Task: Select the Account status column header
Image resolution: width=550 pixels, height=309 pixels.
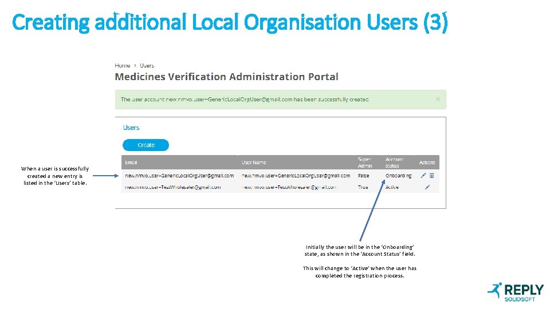Action: tap(394, 163)
